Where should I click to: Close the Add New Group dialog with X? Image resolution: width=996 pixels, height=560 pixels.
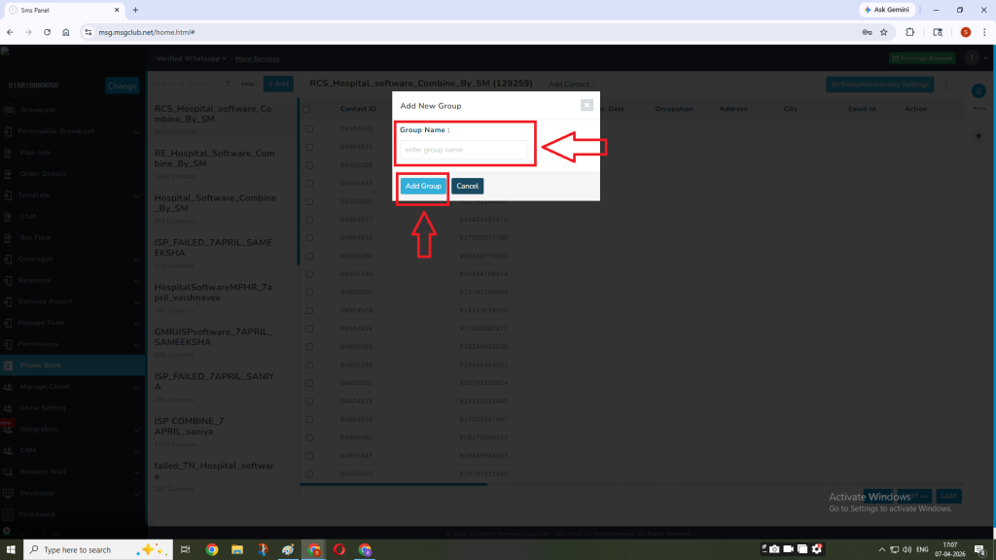click(x=587, y=105)
